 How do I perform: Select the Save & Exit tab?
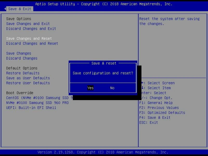[x=19, y=9]
